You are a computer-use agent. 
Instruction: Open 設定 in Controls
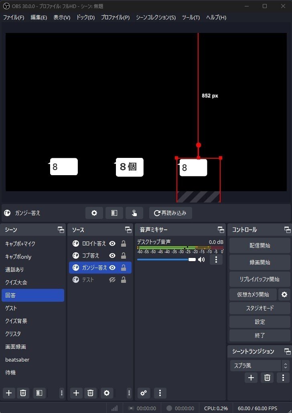[260, 322]
